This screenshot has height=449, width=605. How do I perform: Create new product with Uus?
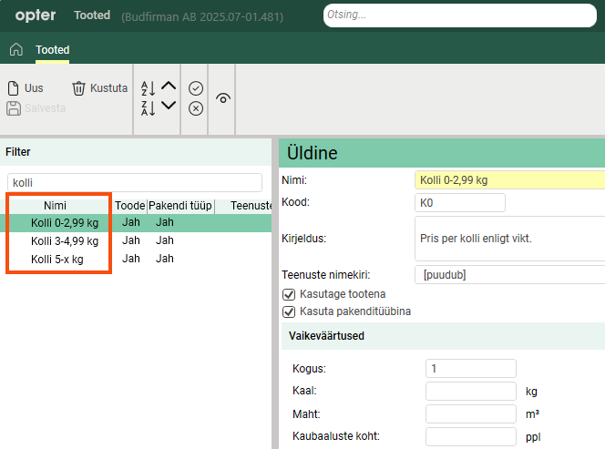(x=26, y=88)
